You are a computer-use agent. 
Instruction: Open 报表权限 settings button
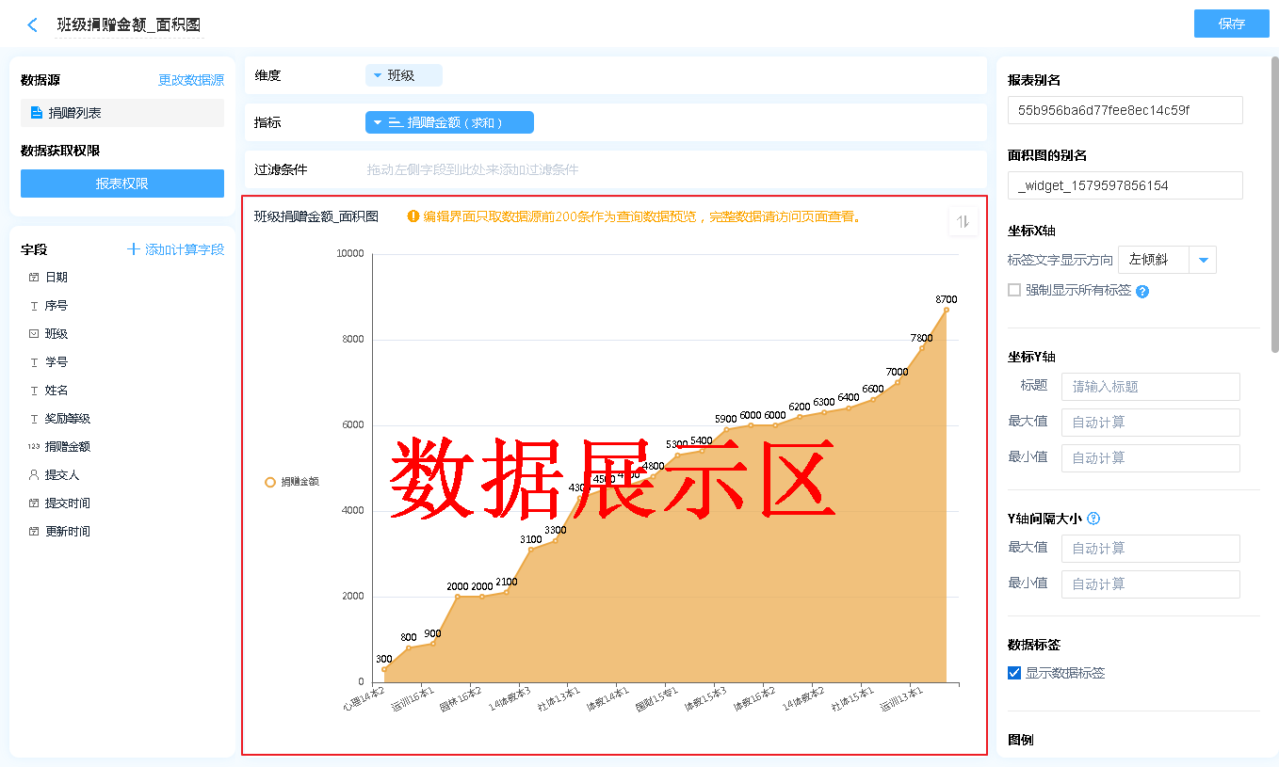click(x=122, y=184)
